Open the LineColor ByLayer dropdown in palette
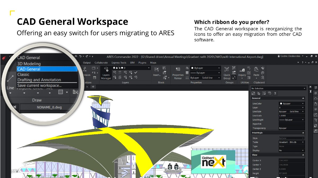 (x=291, y=104)
